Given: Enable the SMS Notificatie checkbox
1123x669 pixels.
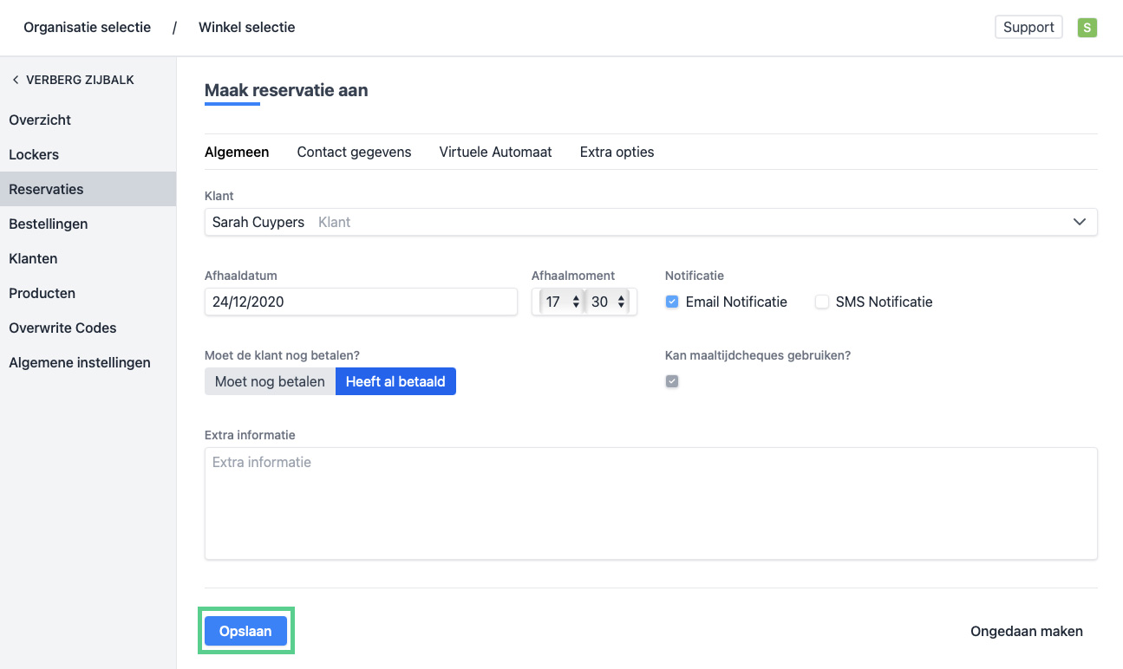Looking at the screenshot, I should pyautogui.click(x=822, y=302).
